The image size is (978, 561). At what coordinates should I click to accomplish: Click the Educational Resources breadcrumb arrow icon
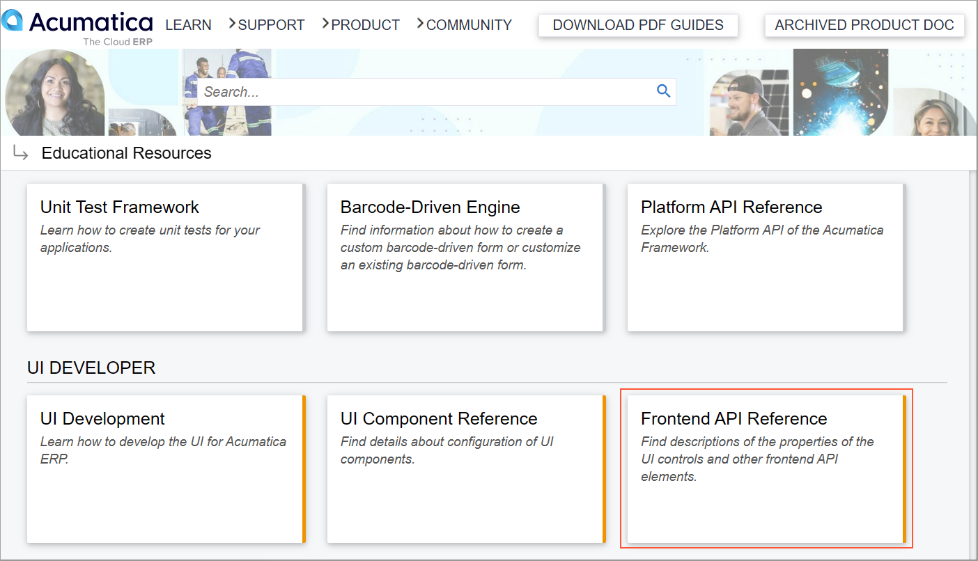pos(21,153)
